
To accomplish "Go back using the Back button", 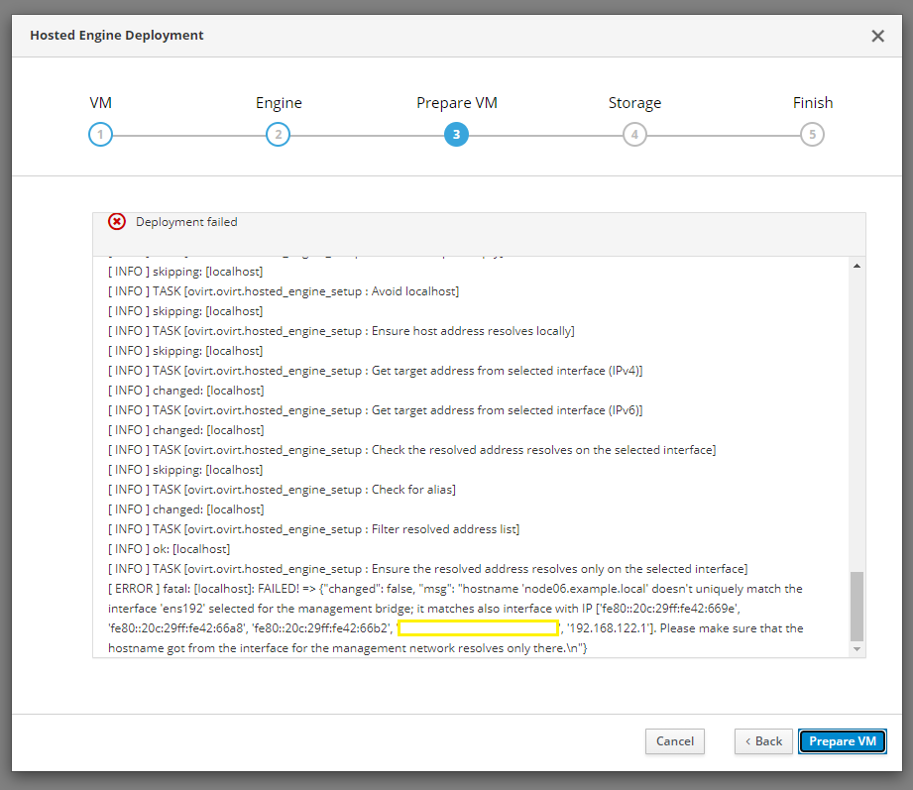I will tap(763, 741).
